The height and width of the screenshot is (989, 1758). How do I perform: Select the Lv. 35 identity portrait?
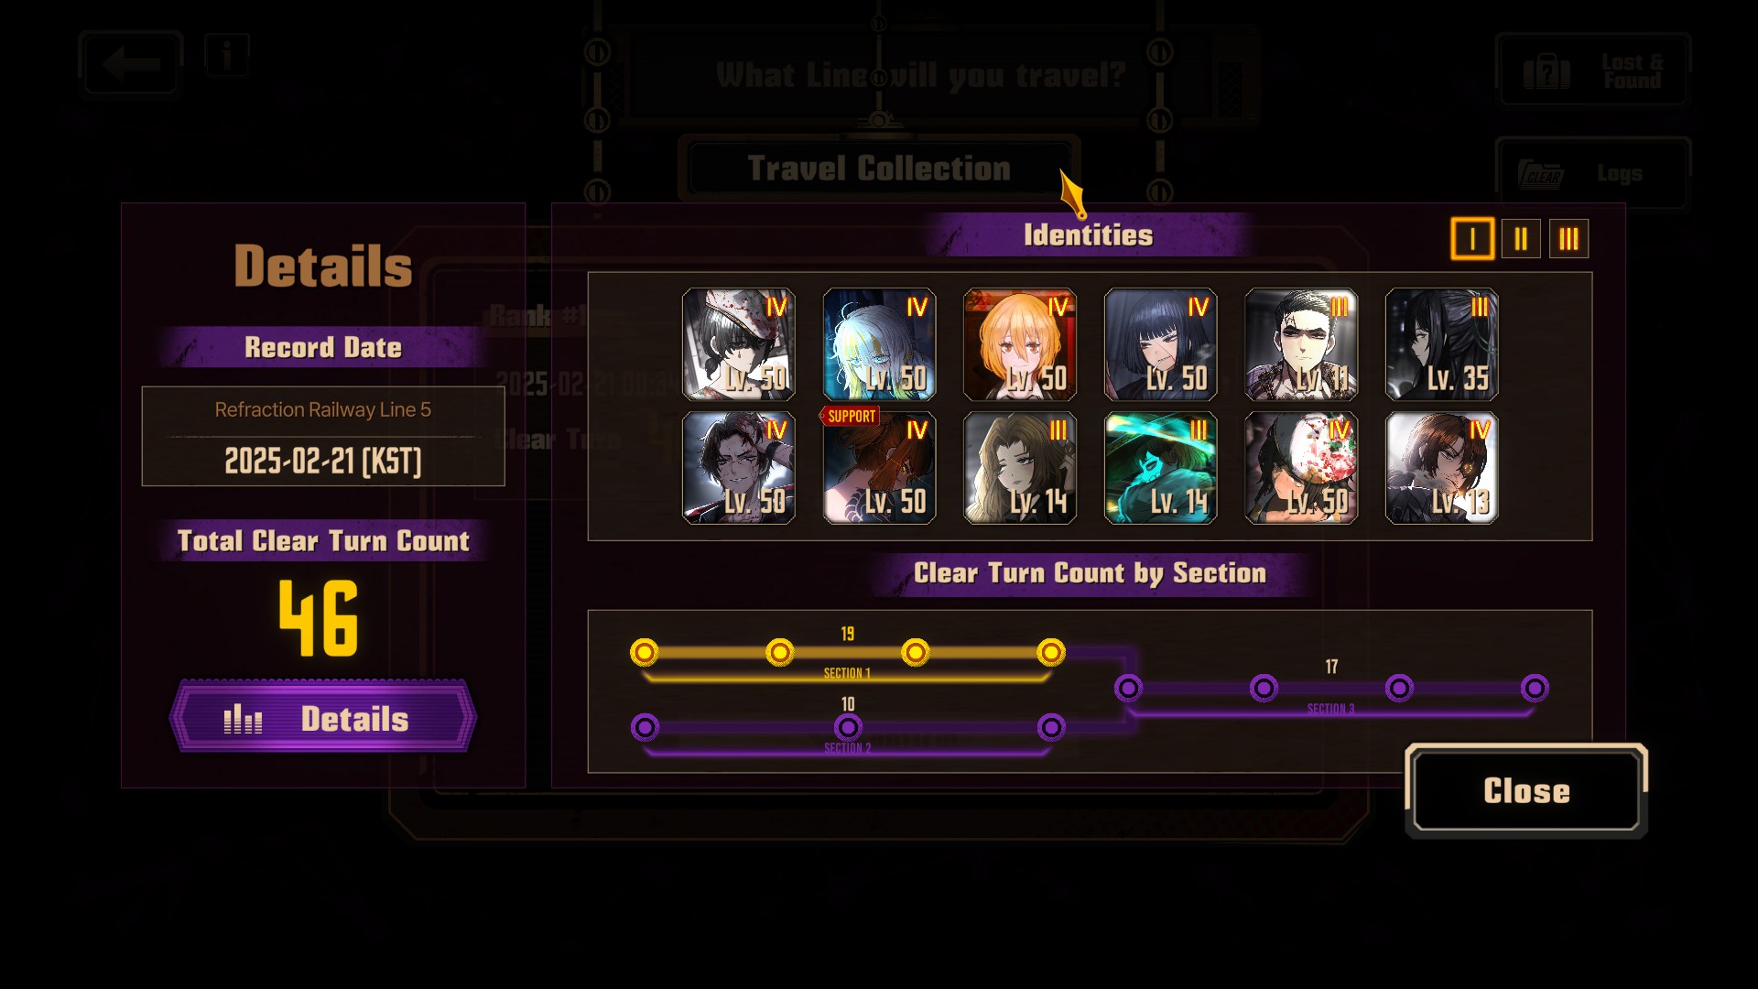tap(1442, 344)
